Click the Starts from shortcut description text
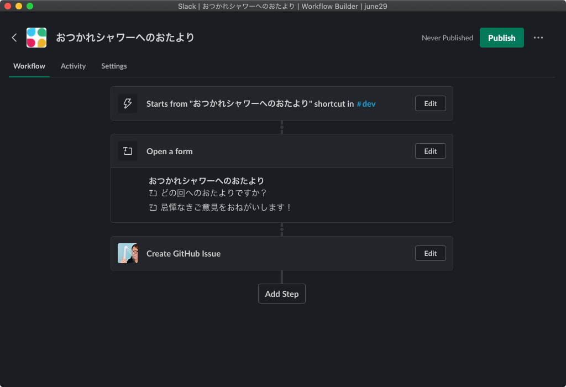 pos(250,104)
